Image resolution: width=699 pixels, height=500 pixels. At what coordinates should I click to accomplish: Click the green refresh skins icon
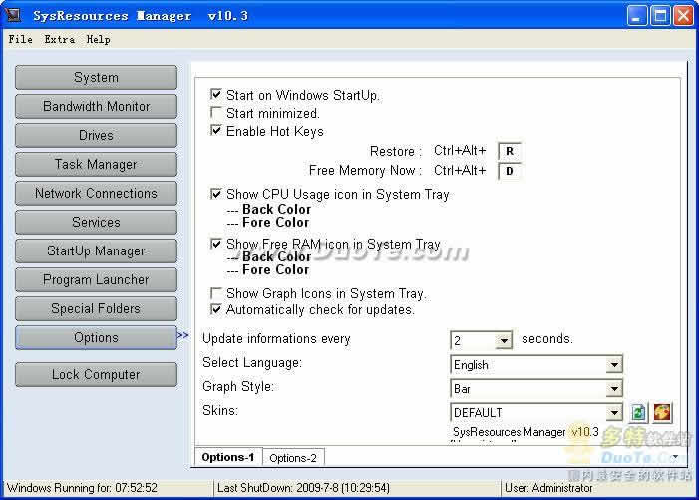pyautogui.click(x=638, y=412)
